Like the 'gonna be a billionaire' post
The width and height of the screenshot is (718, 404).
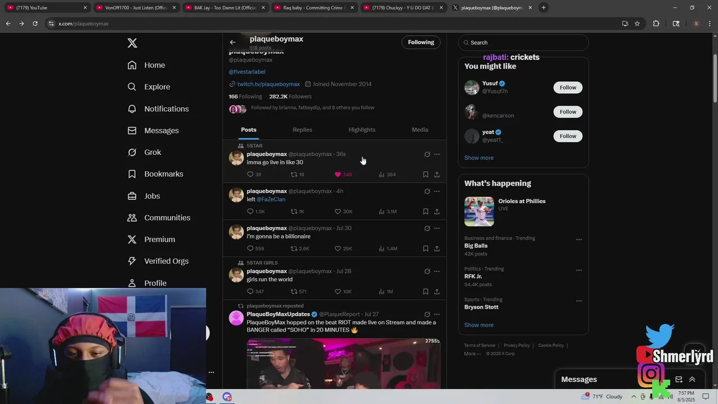(338, 249)
